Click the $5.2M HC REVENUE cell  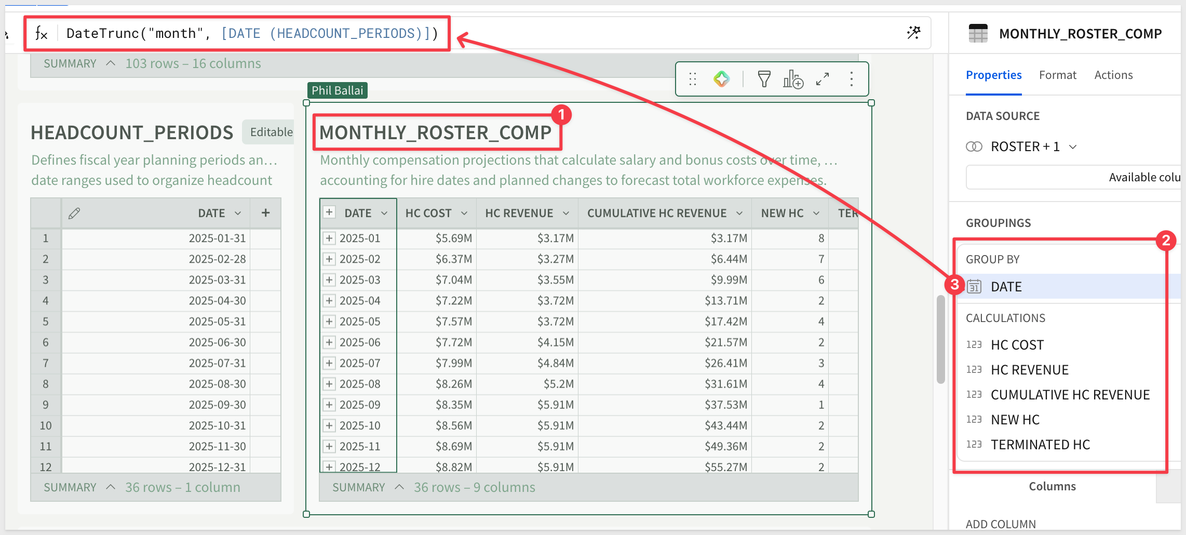point(527,384)
